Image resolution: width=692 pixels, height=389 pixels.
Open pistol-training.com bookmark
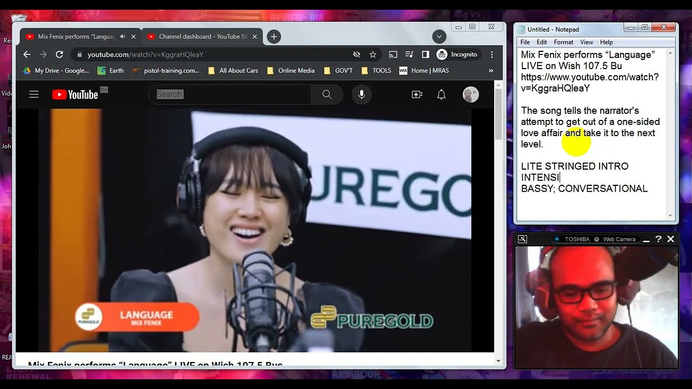[x=166, y=70]
